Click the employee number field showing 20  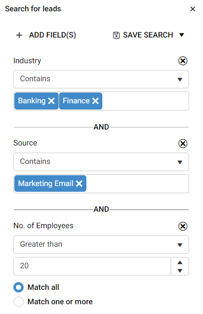[x=92, y=266]
